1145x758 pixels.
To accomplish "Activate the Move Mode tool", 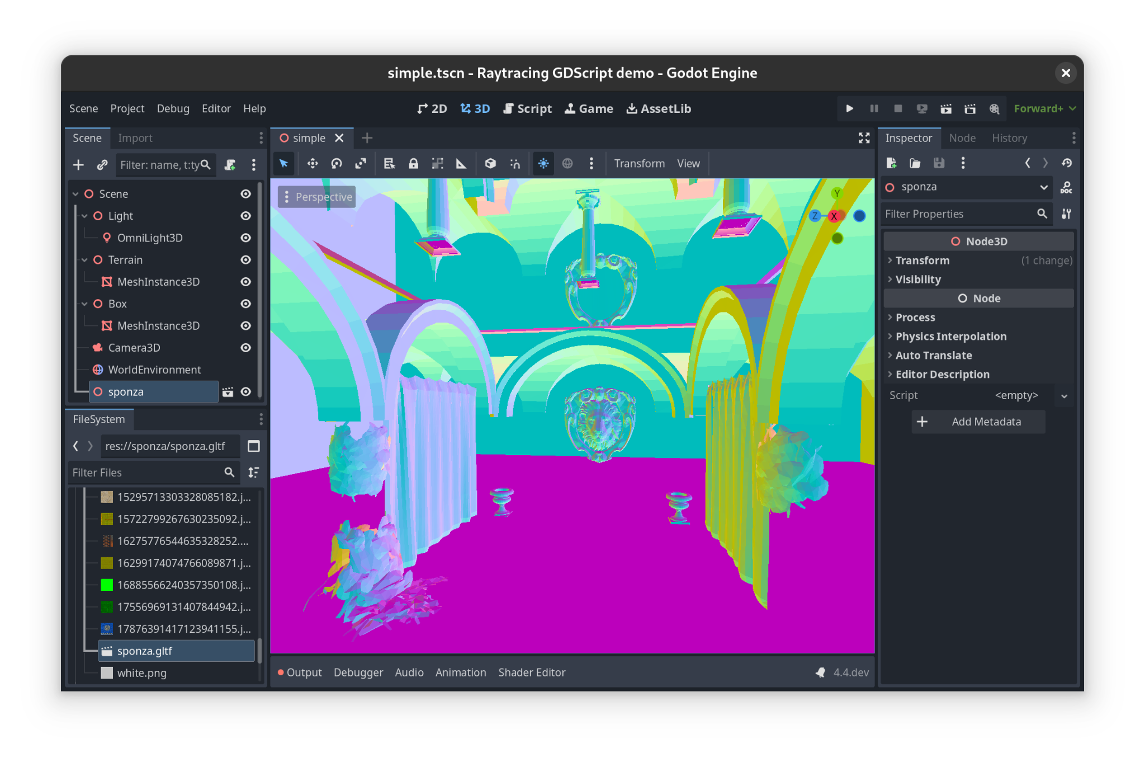I will 313,163.
